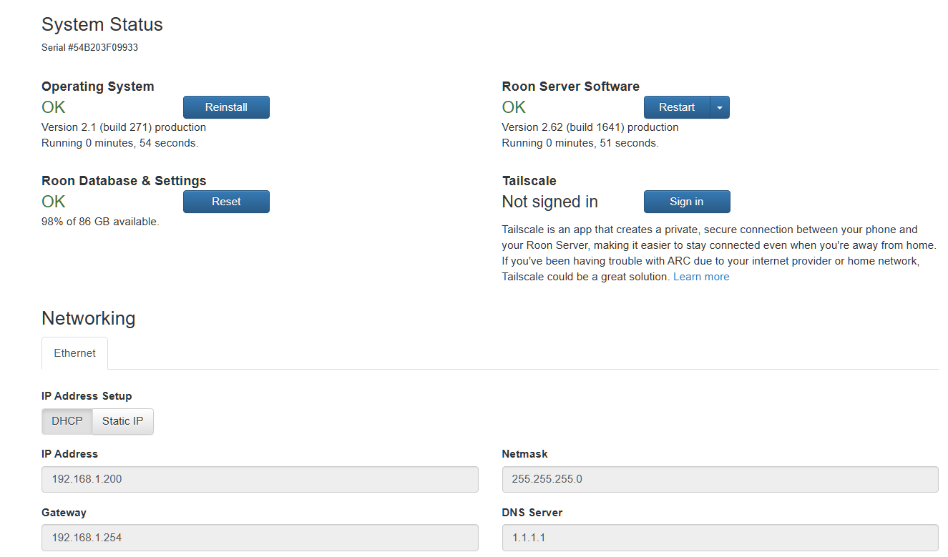Click the IP Address field showing 192.168.1.200
948x557 pixels.
[260, 479]
